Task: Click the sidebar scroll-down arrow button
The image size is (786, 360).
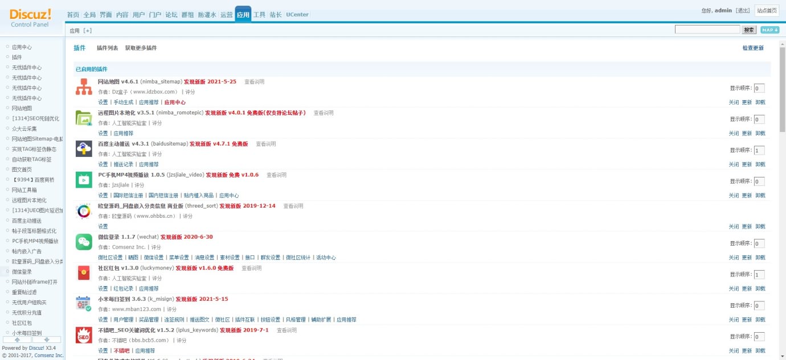Action: coord(47,340)
